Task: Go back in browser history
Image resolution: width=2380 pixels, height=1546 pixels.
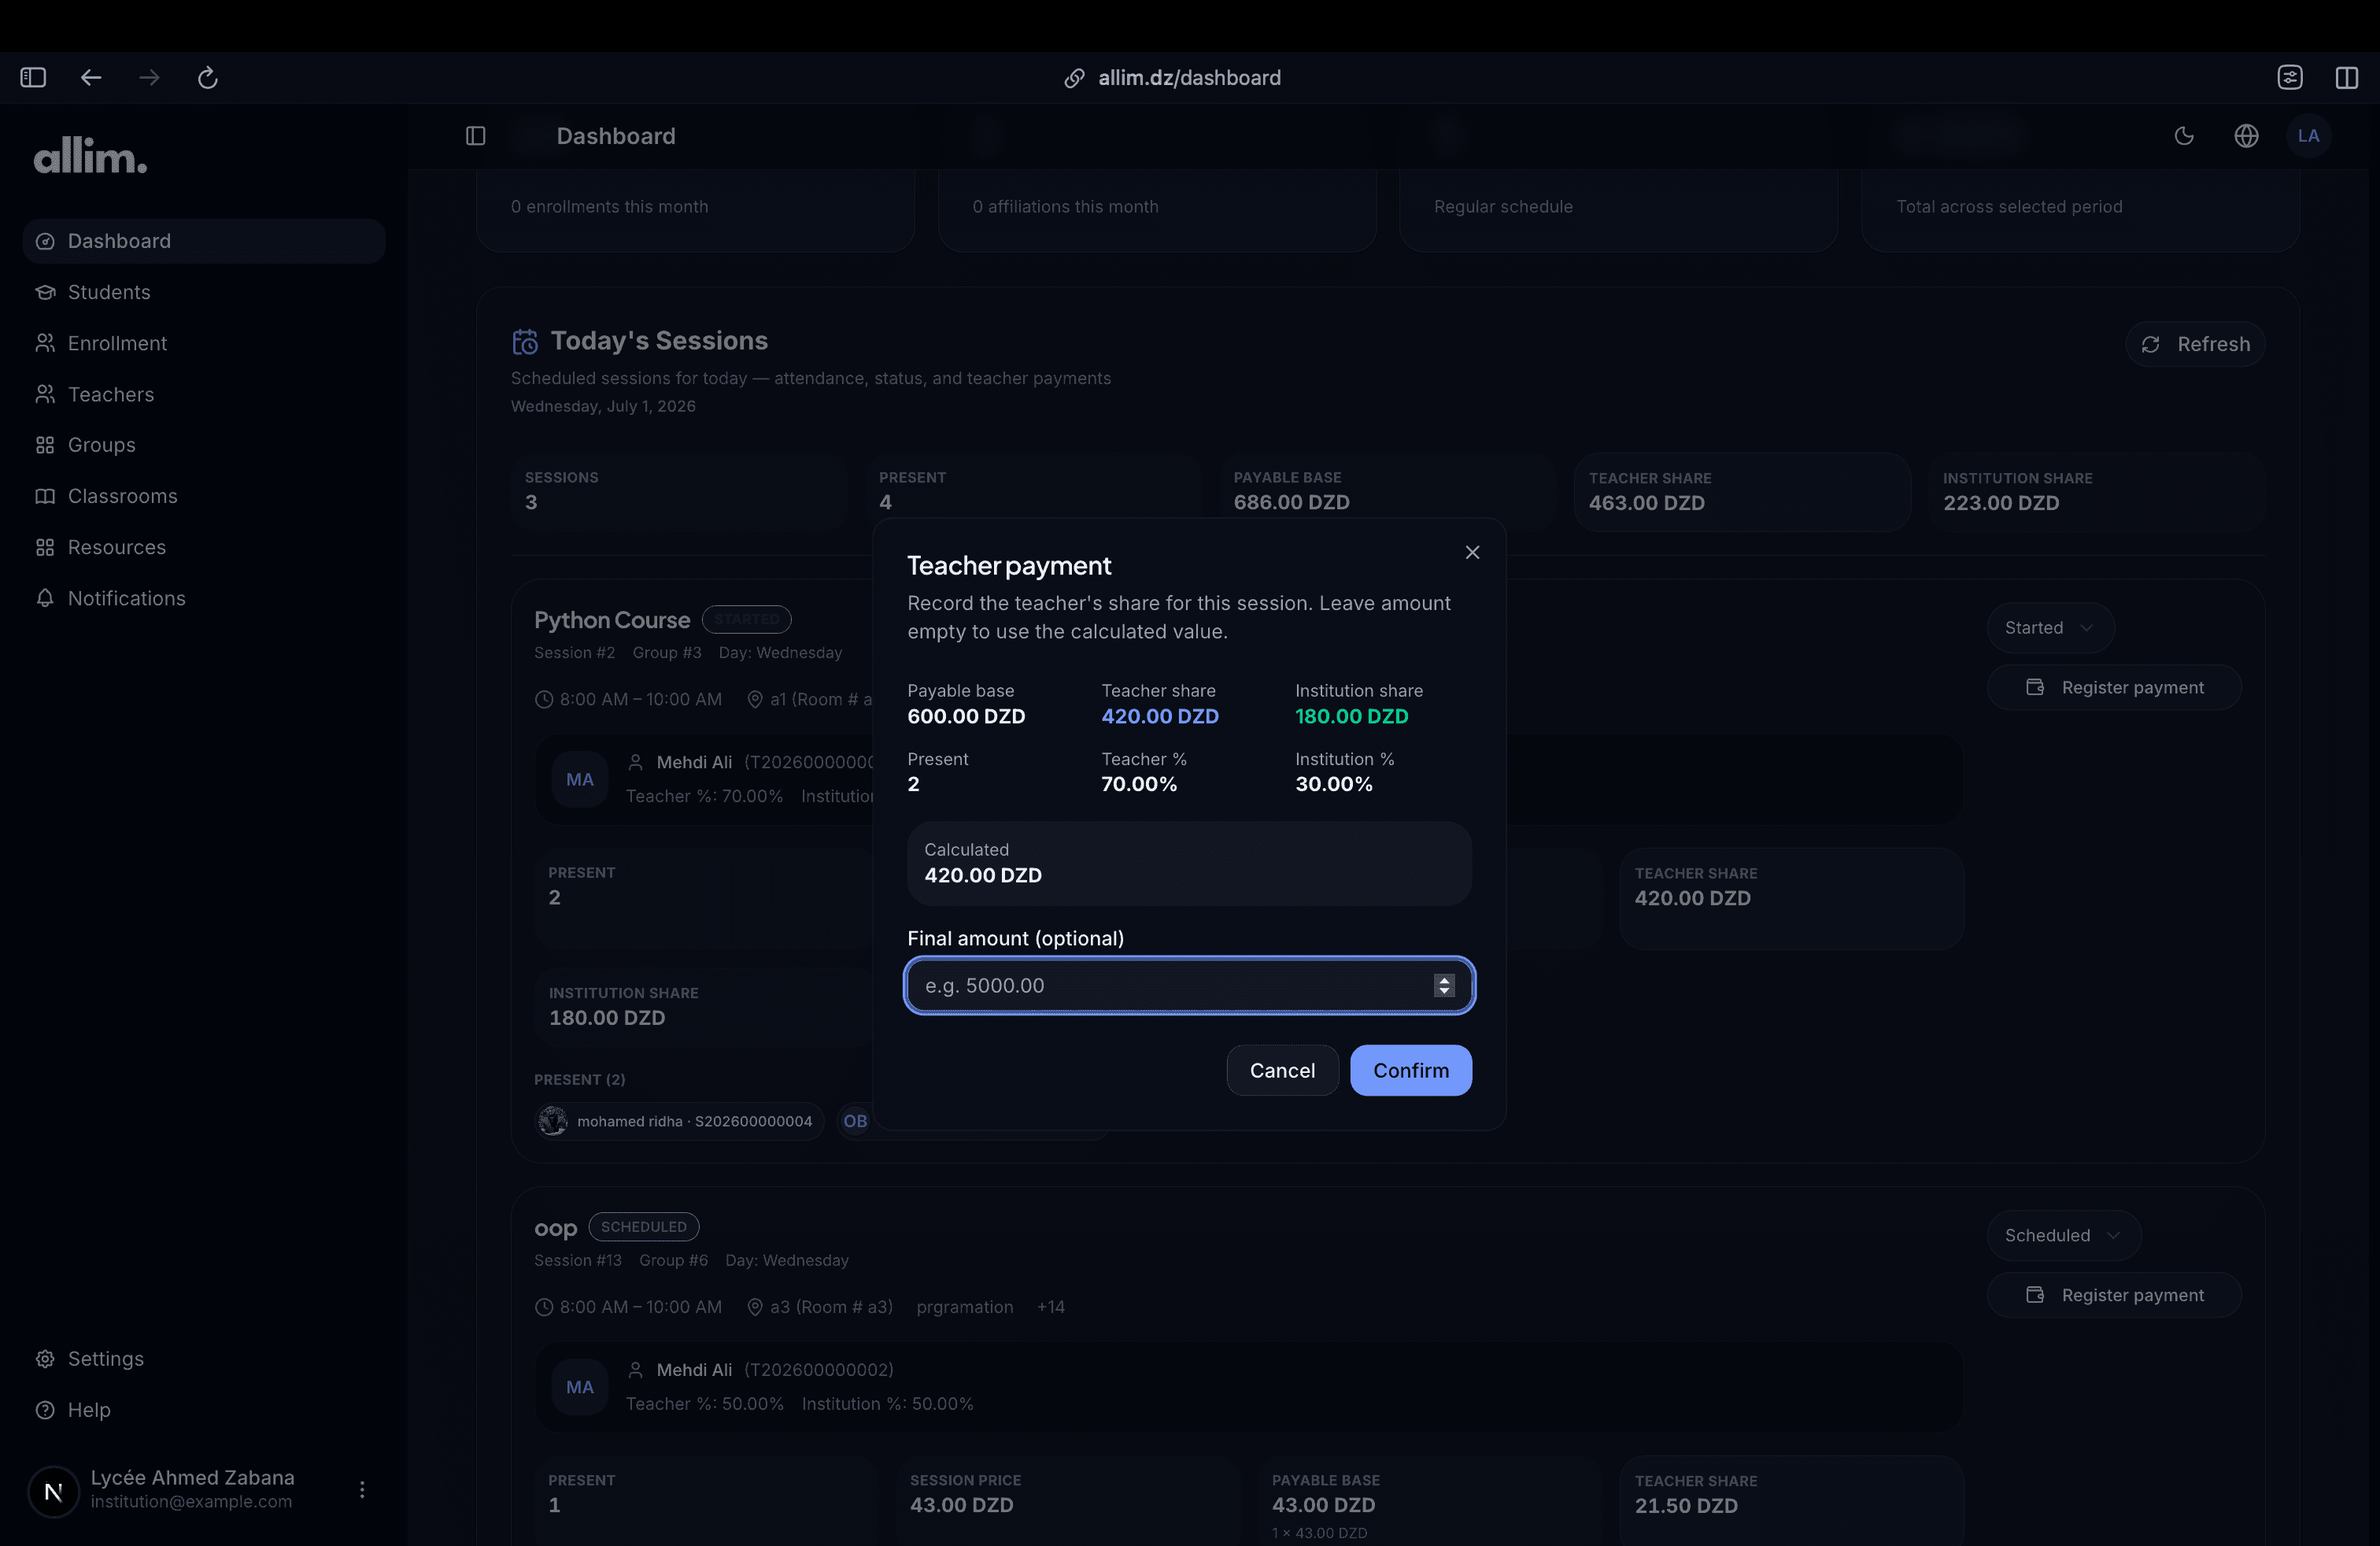Action: [91, 78]
